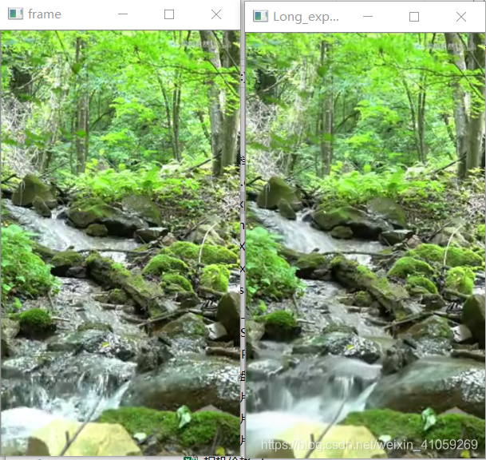486x460 pixels.
Task: Minimize the frame window
Action: click(x=123, y=14)
